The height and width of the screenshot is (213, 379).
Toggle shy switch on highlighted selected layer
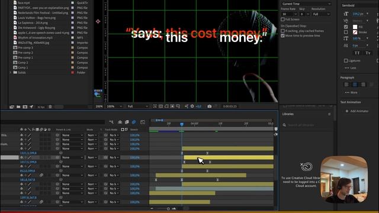tap(21, 157)
